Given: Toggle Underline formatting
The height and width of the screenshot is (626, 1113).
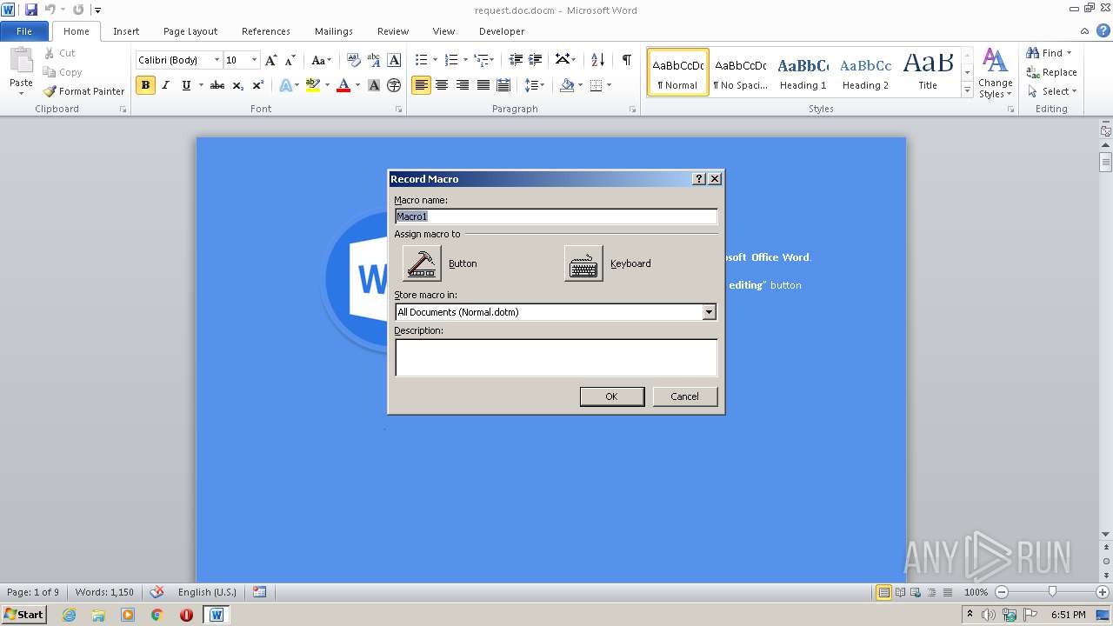Looking at the screenshot, I should [186, 85].
